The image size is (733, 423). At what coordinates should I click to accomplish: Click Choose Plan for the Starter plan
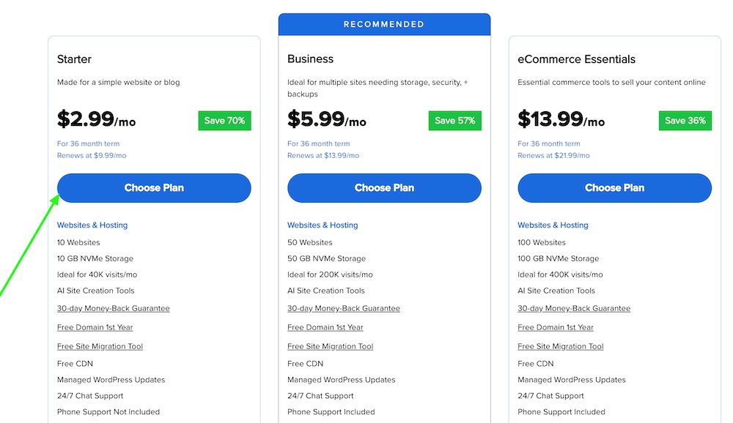pos(153,188)
